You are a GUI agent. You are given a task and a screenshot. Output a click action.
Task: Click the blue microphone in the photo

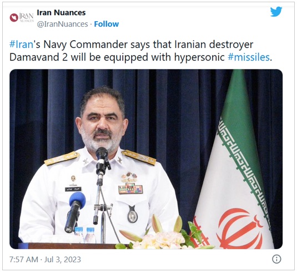pos(75,211)
